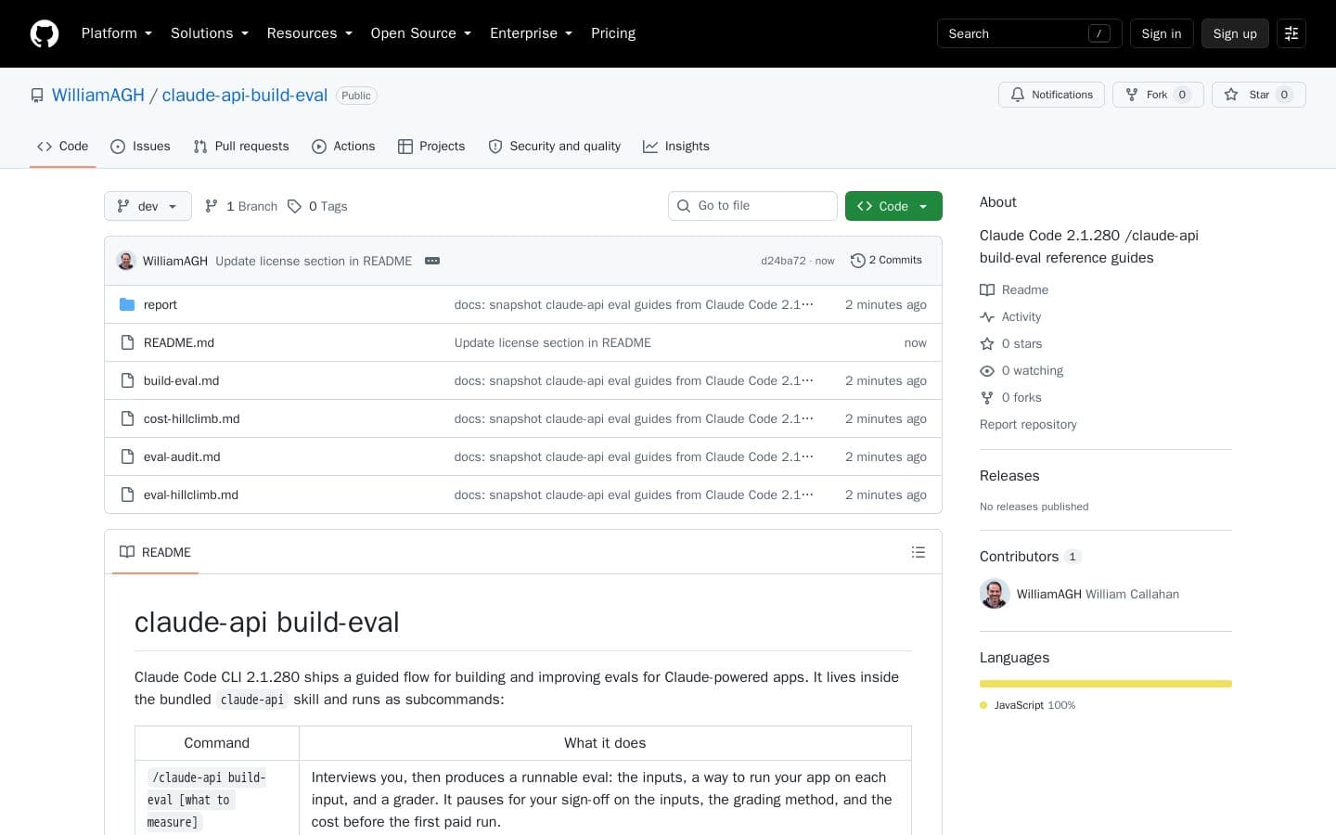Screen dimensions: 1336x835
Task: Click file icon beside eval-audit.md
Action: click(127, 456)
